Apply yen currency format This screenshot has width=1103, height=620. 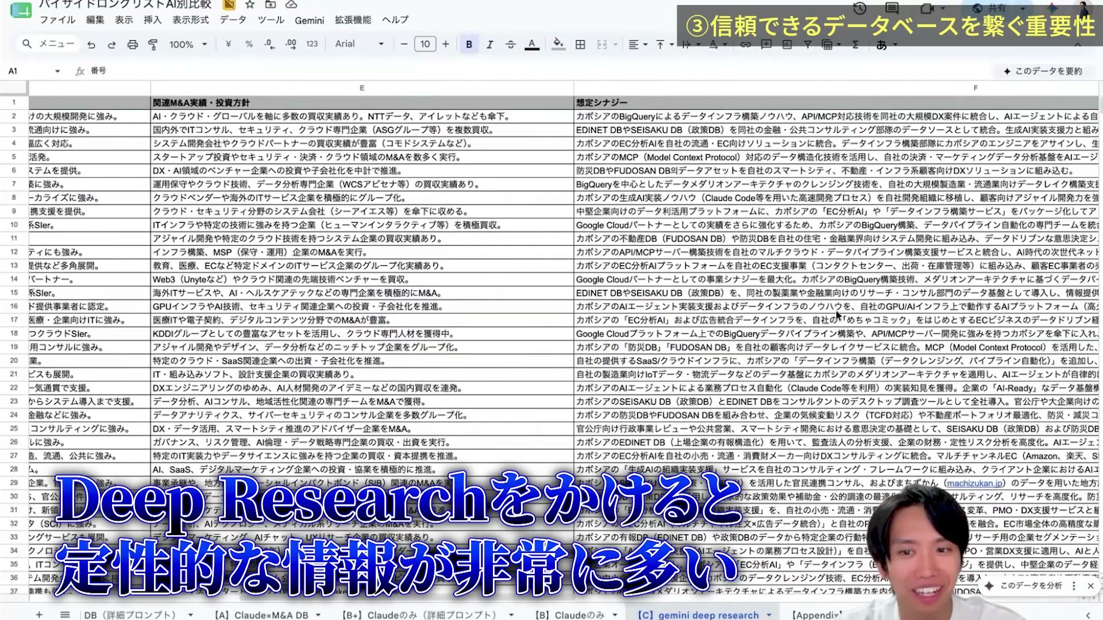pos(228,44)
